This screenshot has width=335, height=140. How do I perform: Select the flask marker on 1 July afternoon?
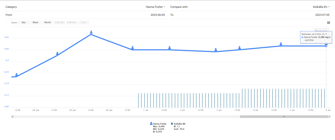click(169, 48)
